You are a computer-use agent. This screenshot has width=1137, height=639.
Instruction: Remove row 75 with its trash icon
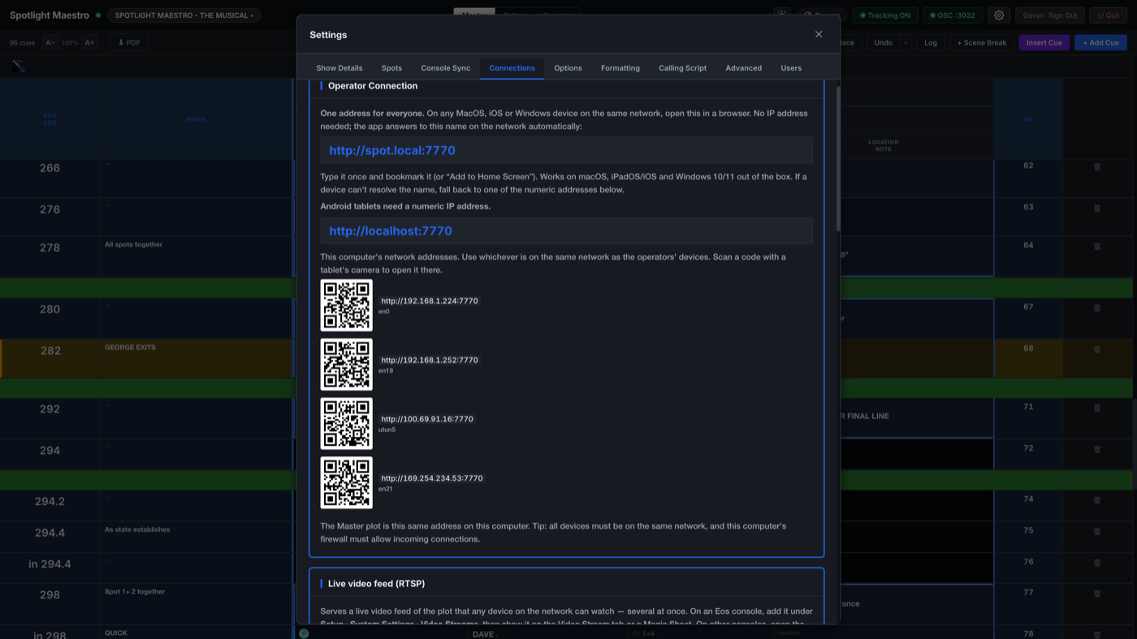click(x=1096, y=531)
